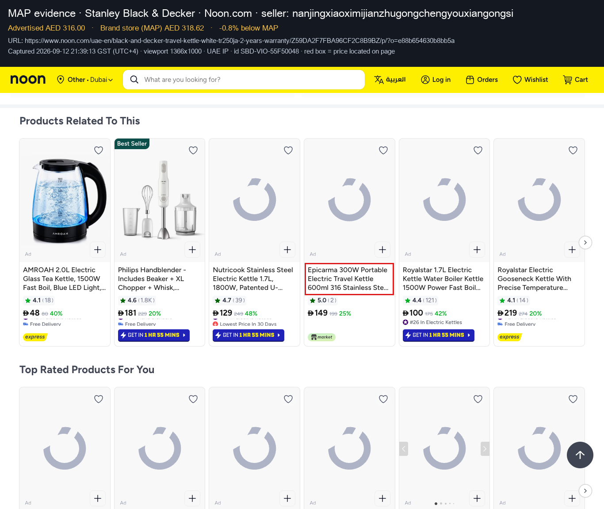The height and width of the screenshot is (509, 604).
Task: Open Nutricook Stainless Steel Electric Kettle listing
Action: (x=253, y=279)
